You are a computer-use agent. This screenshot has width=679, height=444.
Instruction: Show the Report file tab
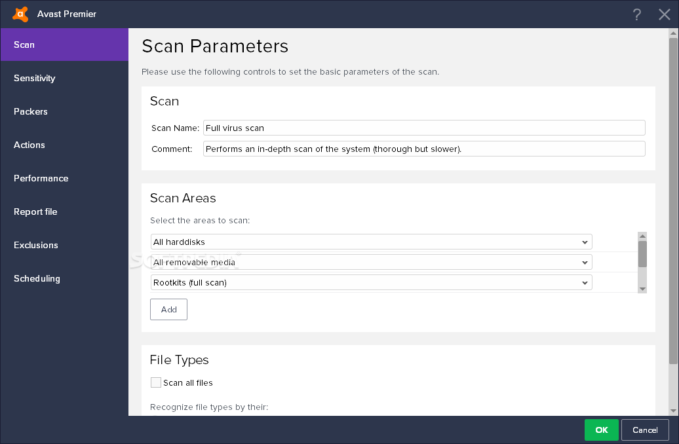tap(64, 211)
